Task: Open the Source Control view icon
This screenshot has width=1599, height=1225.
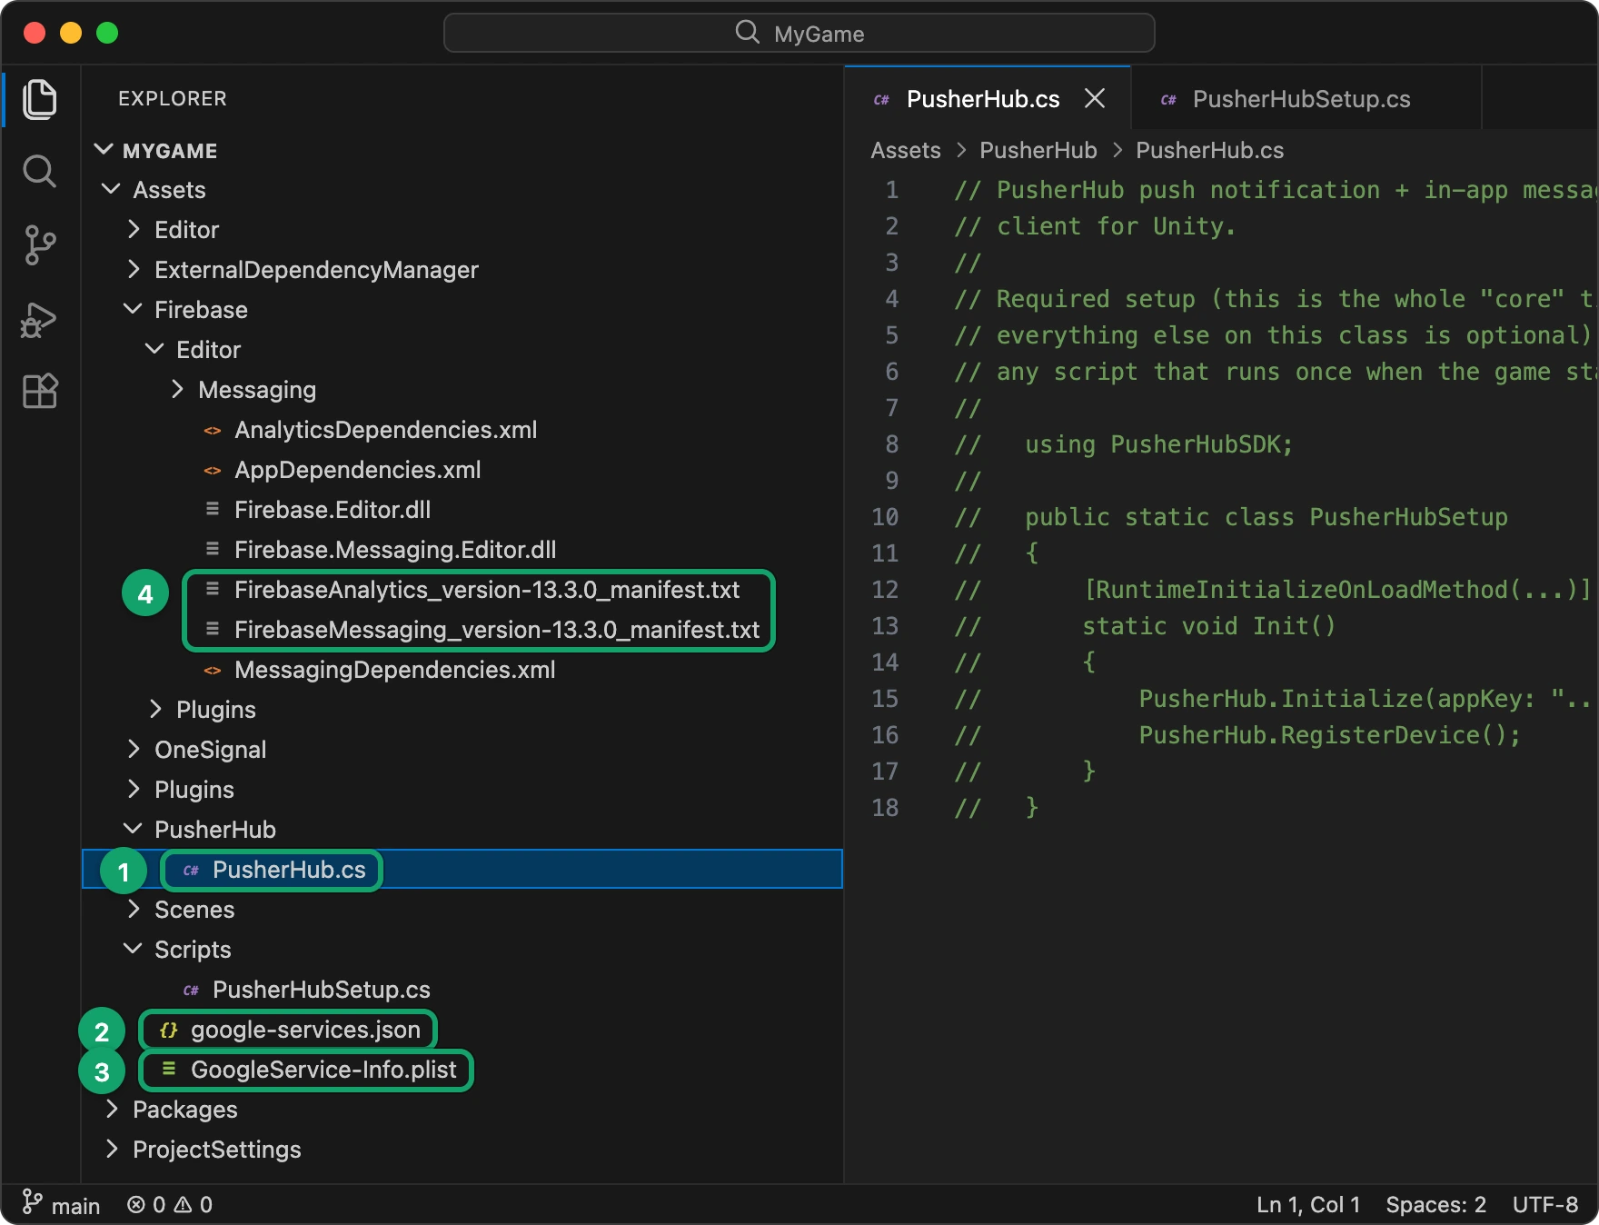Action: [x=40, y=245]
